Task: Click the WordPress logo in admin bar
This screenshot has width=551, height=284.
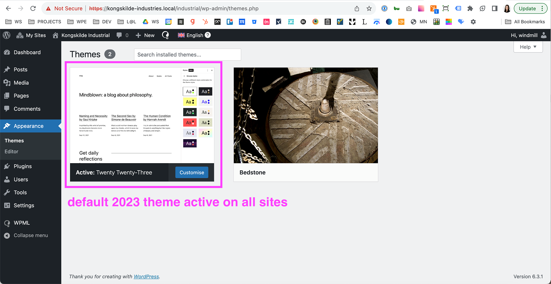Action: (x=7, y=35)
